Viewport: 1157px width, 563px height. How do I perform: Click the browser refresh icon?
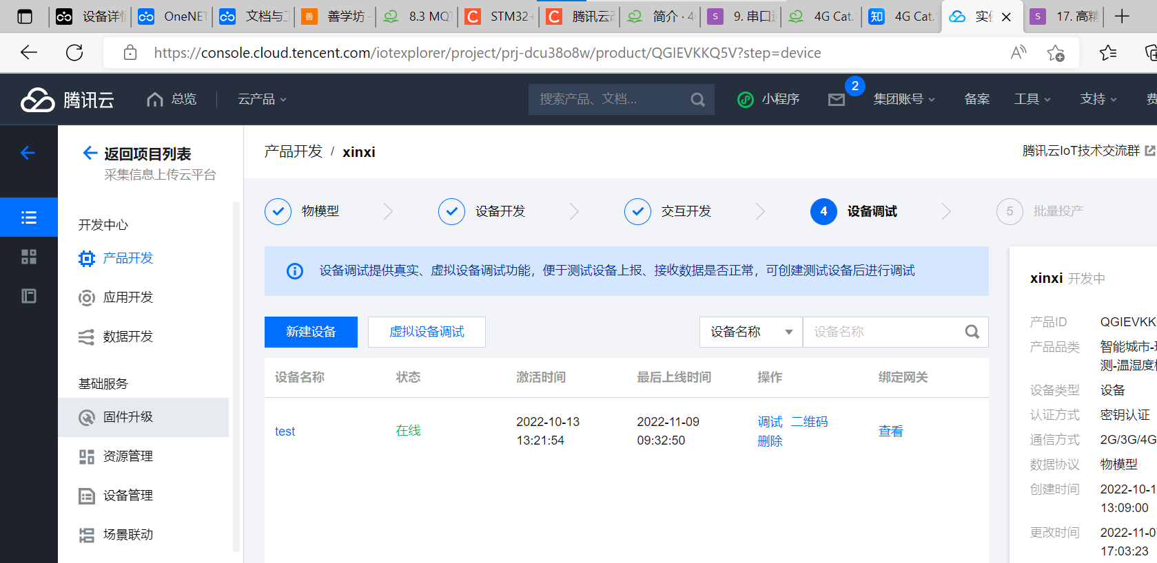tap(74, 52)
